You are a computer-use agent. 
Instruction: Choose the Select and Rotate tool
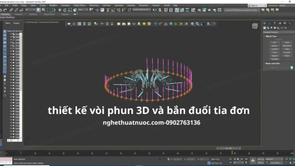click(x=65, y=10)
